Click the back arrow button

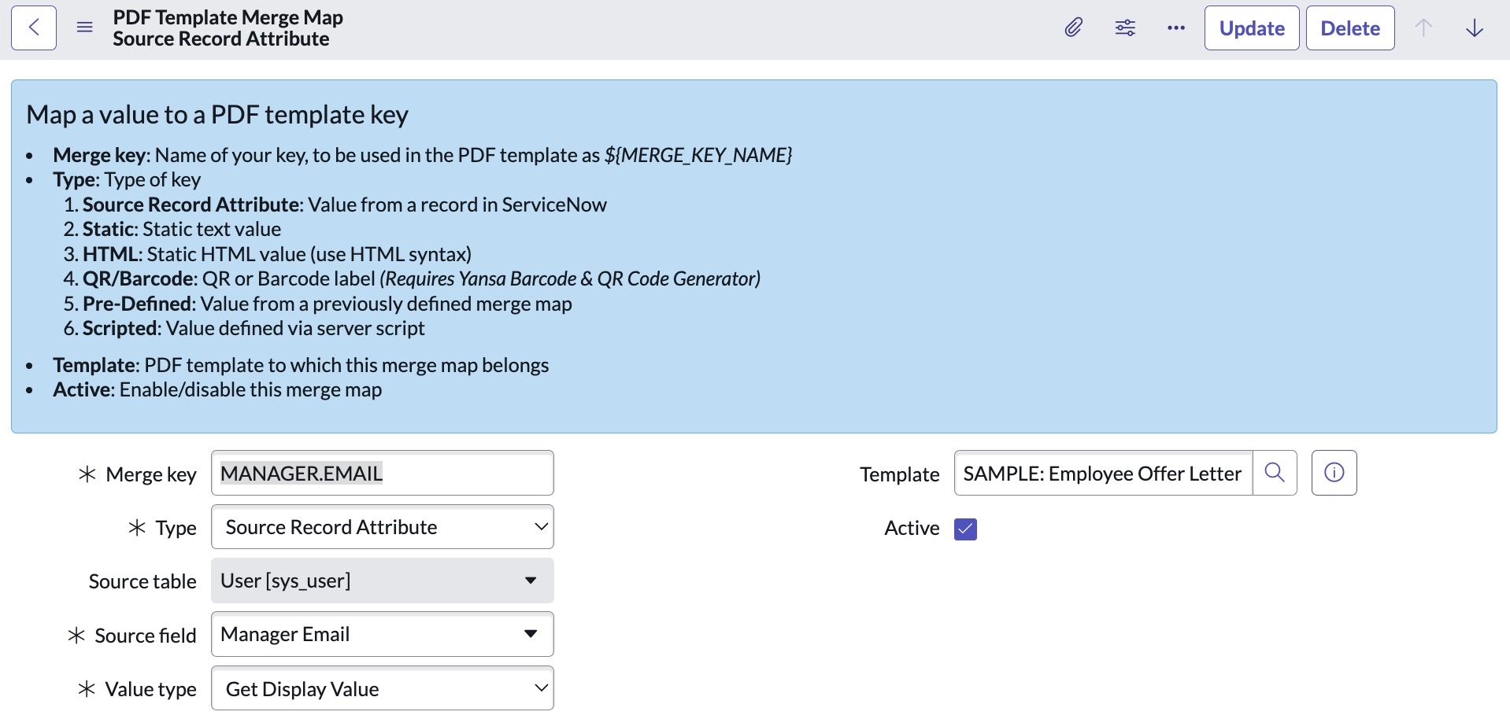(x=34, y=28)
